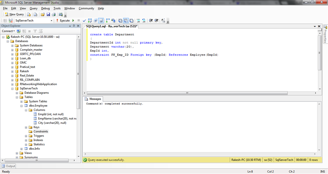The height and width of the screenshot is (174, 328).
Task: Collapse the Databases tree node
Action: [8, 41]
